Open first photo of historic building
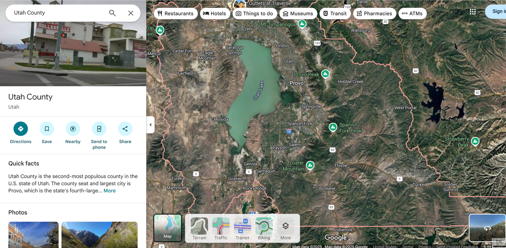The image size is (506, 248). click(x=33, y=235)
